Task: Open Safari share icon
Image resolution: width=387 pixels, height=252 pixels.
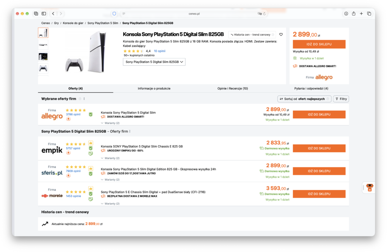Action: tap(354, 14)
